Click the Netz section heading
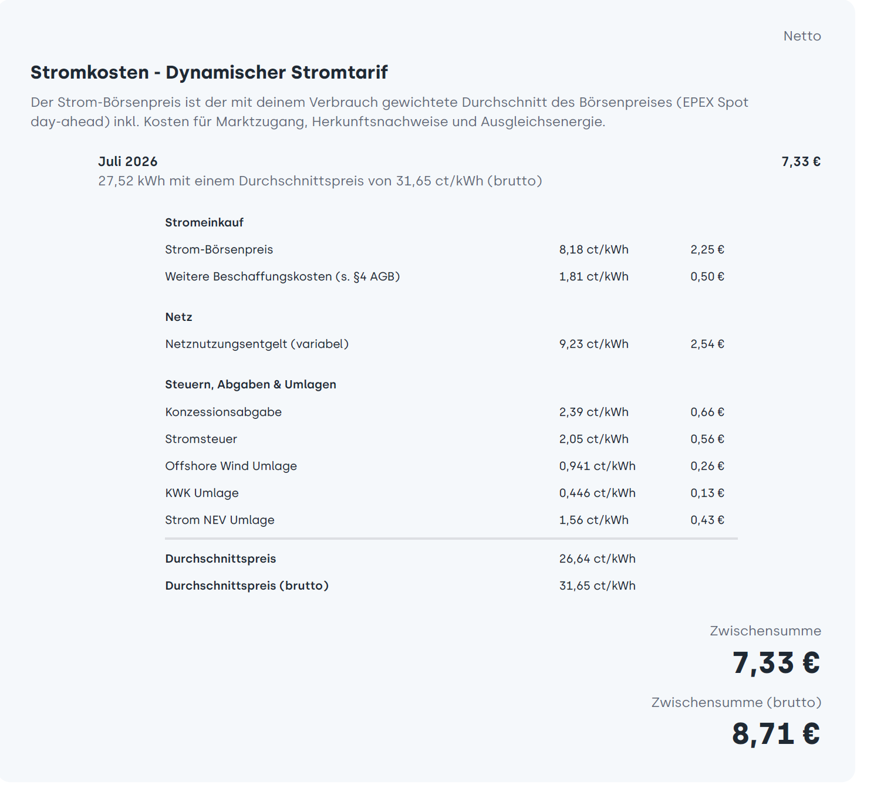The height and width of the screenshot is (785, 884). (178, 317)
